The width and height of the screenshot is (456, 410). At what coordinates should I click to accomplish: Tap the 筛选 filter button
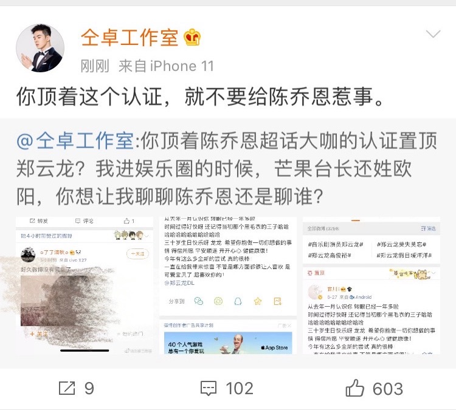[x=429, y=228]
